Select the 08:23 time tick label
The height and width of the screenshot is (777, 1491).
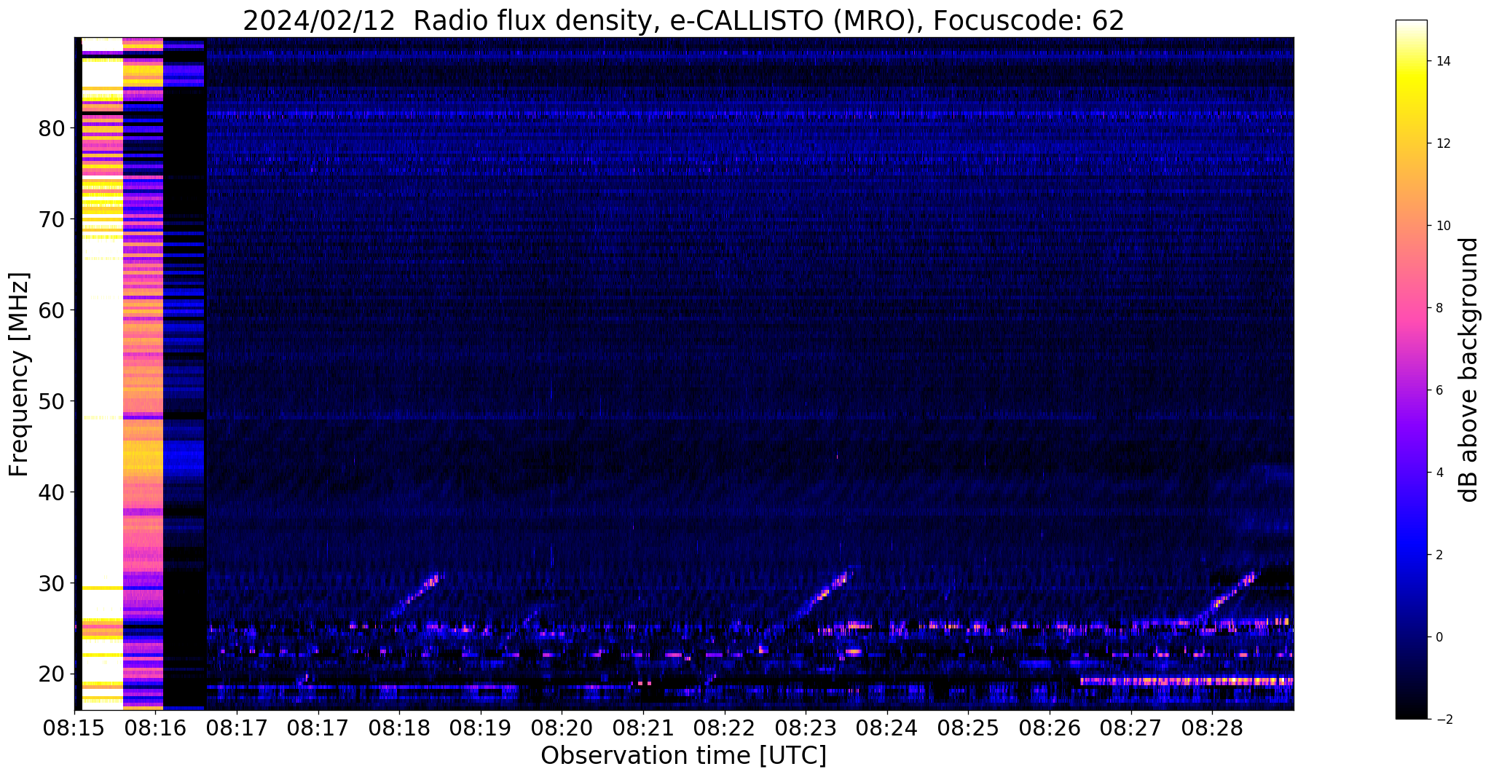click(x=805, y=728)
